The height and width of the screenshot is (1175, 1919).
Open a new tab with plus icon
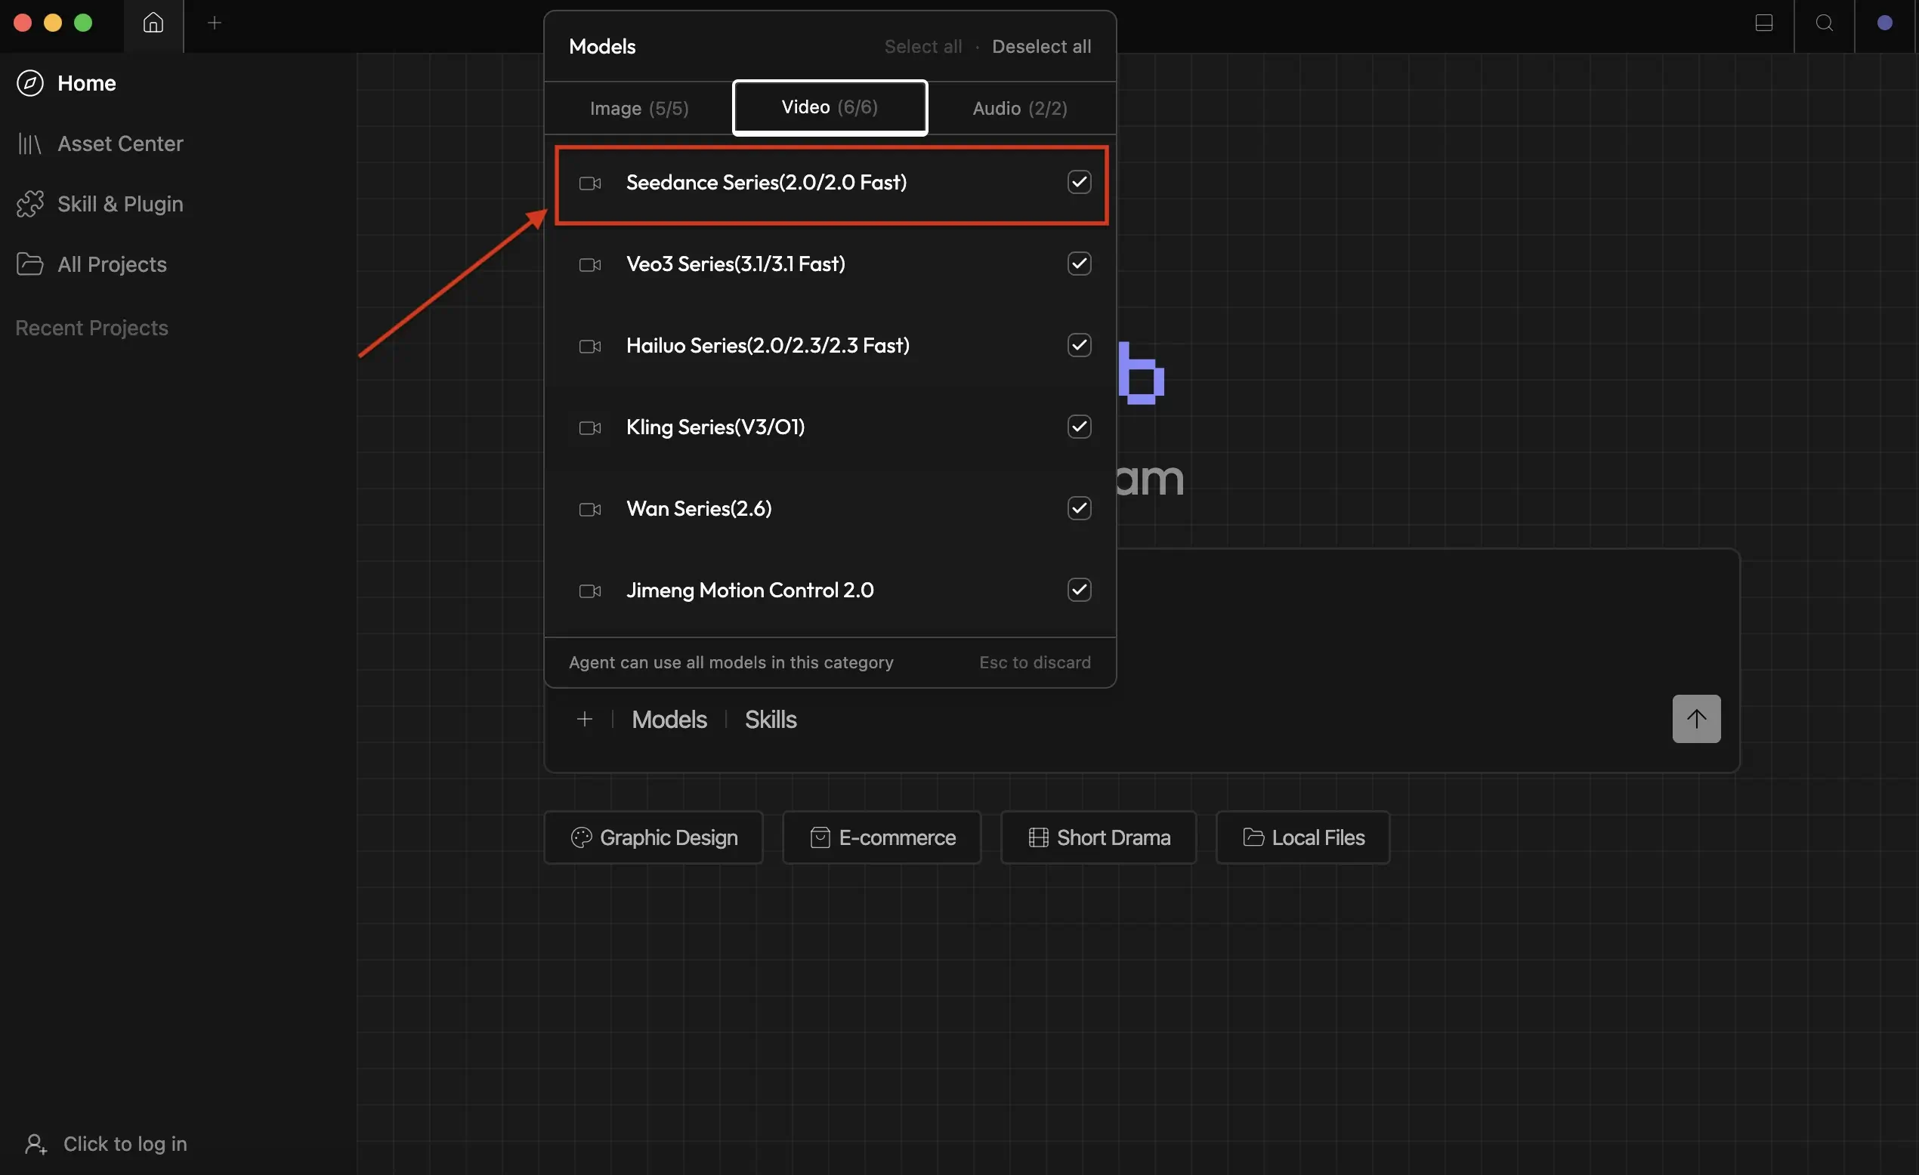point(214,23)
